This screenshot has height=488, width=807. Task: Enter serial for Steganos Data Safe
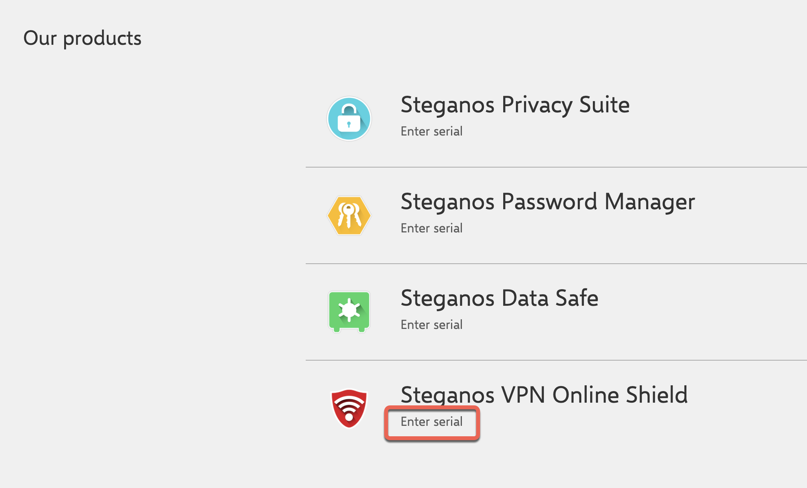[431, 325]
